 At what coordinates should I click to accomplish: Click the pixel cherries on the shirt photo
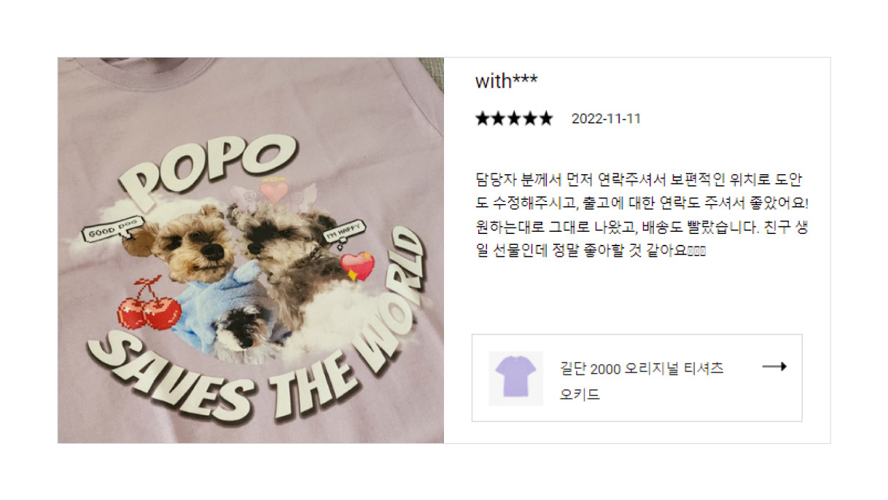pyautogui.click(x=149, y=305)
